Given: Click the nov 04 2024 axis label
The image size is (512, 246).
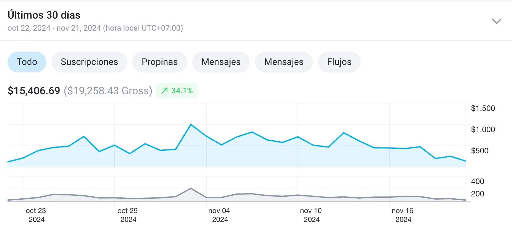Looking at the screenshot, I should pyautogui.click(x=219, y=215).
